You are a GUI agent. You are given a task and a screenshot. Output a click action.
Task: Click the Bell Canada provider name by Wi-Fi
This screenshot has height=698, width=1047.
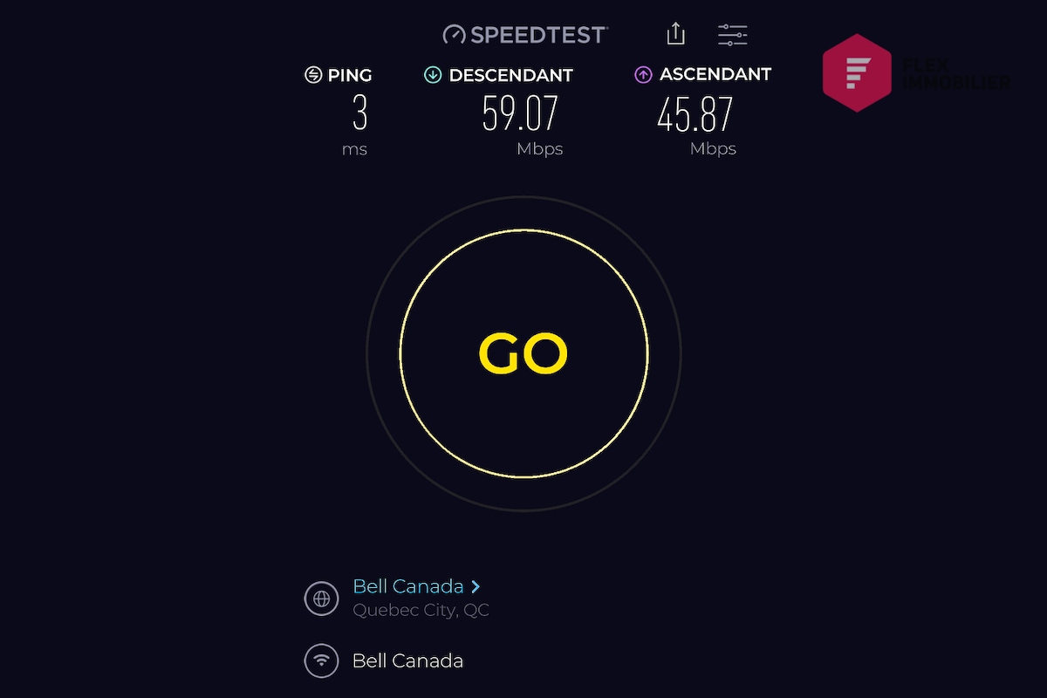407,660
